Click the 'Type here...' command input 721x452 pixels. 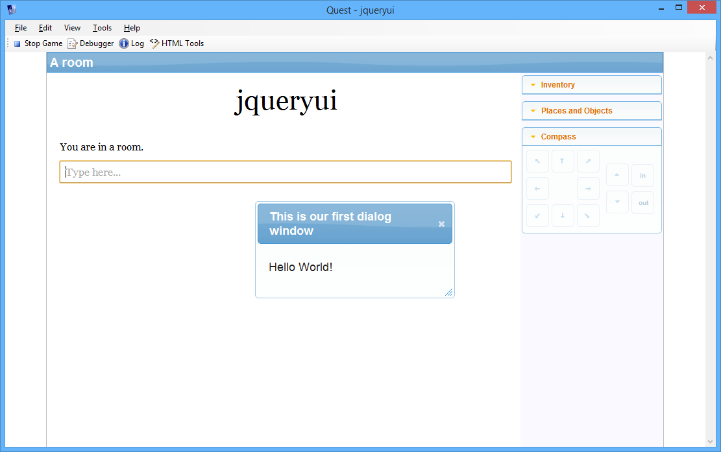[x=286, y=172]
